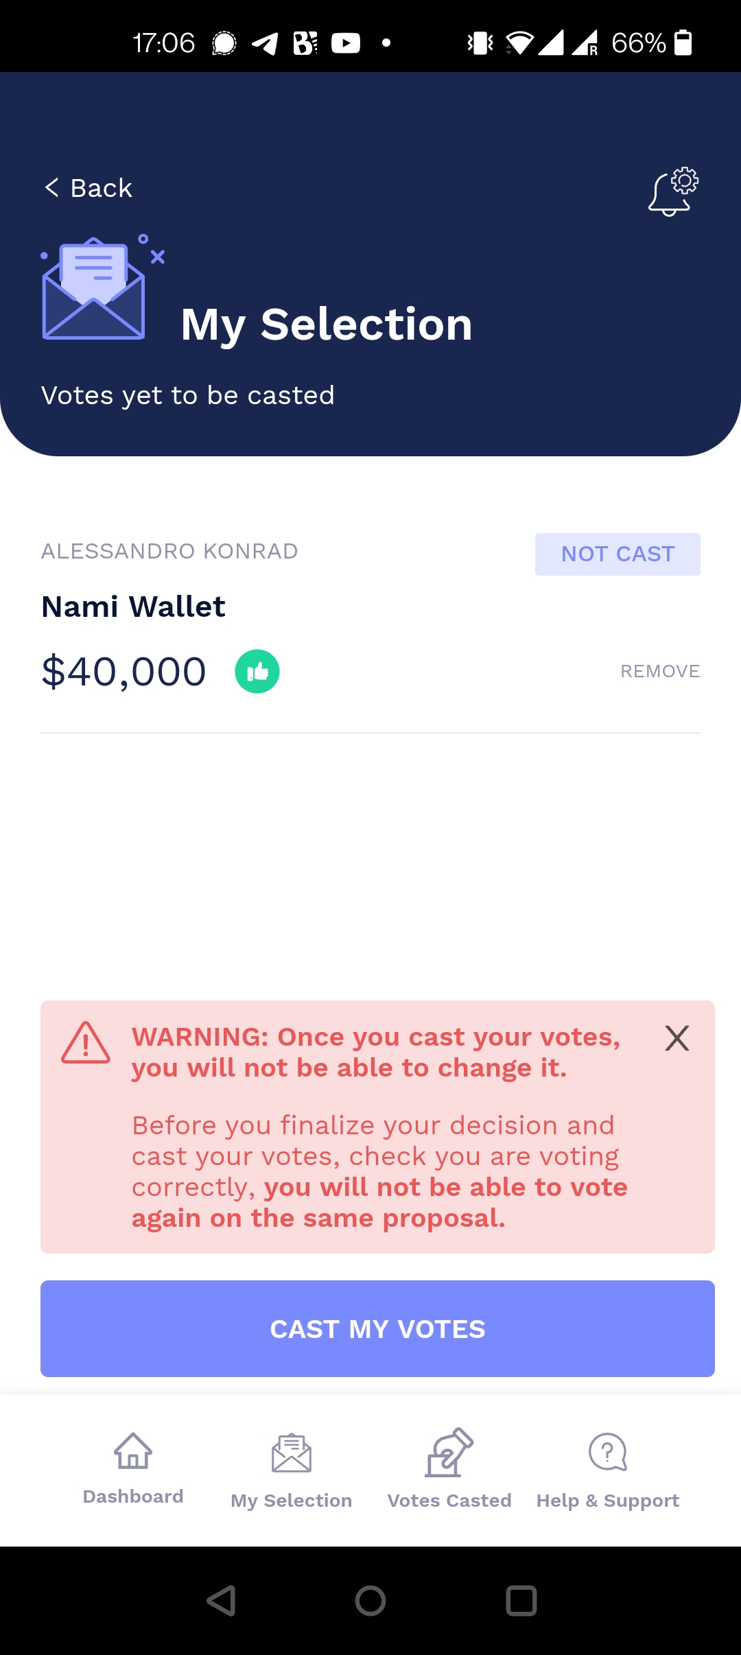
Task: Tap the red warning triangle icon
Action: tap(86, 1043)
